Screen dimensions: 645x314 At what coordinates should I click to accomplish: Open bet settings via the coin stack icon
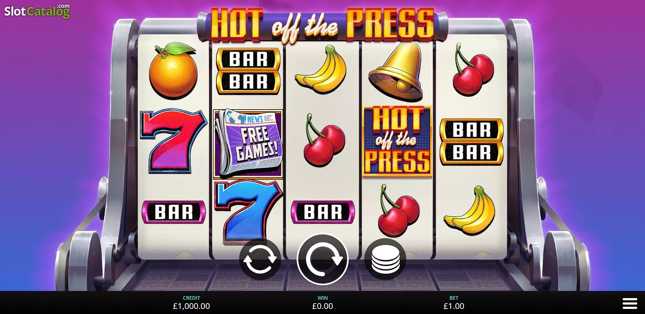pyautogui.click(x=385, y=259)
